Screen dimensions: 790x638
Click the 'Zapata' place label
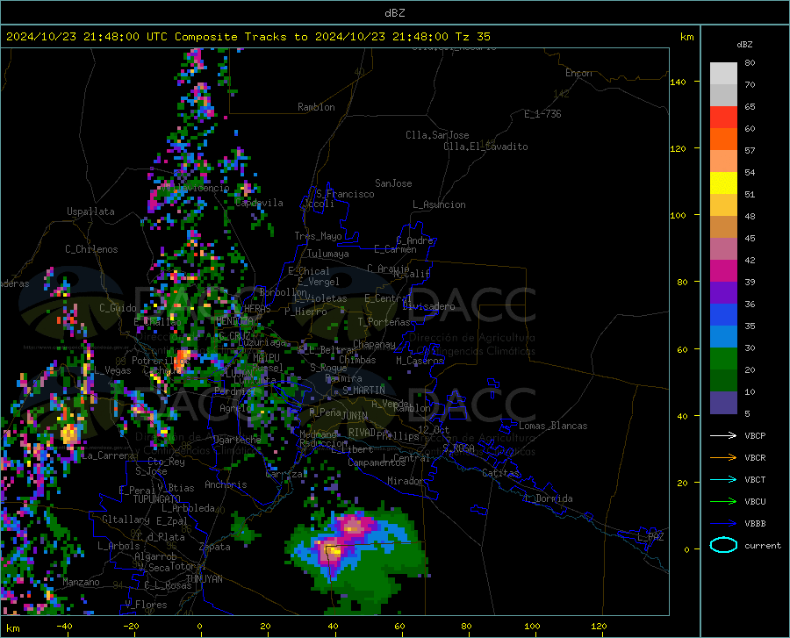(215, 547)
